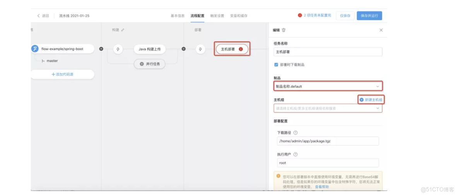458x196 pixels.
Task: Click the 流水线 2021-01-25 pipeline title
Action: 74,16
